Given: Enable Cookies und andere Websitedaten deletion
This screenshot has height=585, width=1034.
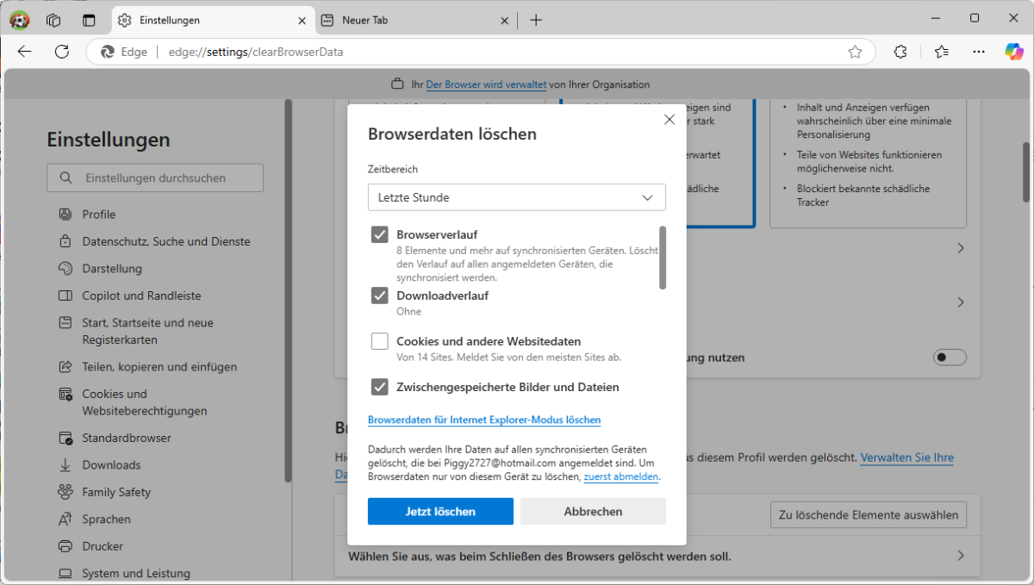Looking at the screenshot, I should [380, 340].
